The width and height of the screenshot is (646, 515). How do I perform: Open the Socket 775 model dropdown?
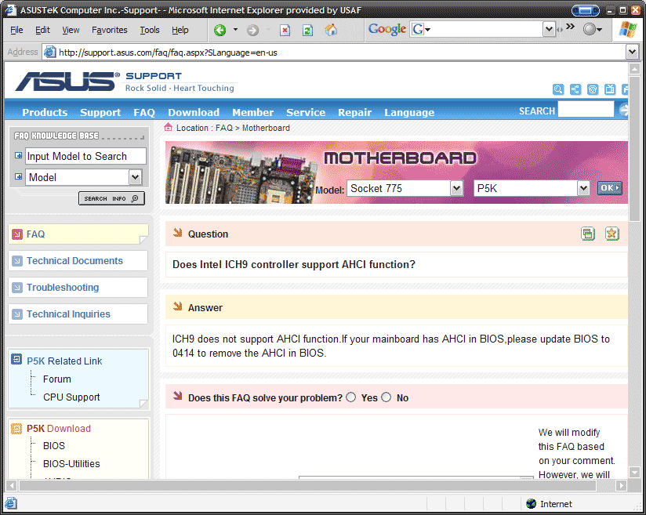pos(456,188)
